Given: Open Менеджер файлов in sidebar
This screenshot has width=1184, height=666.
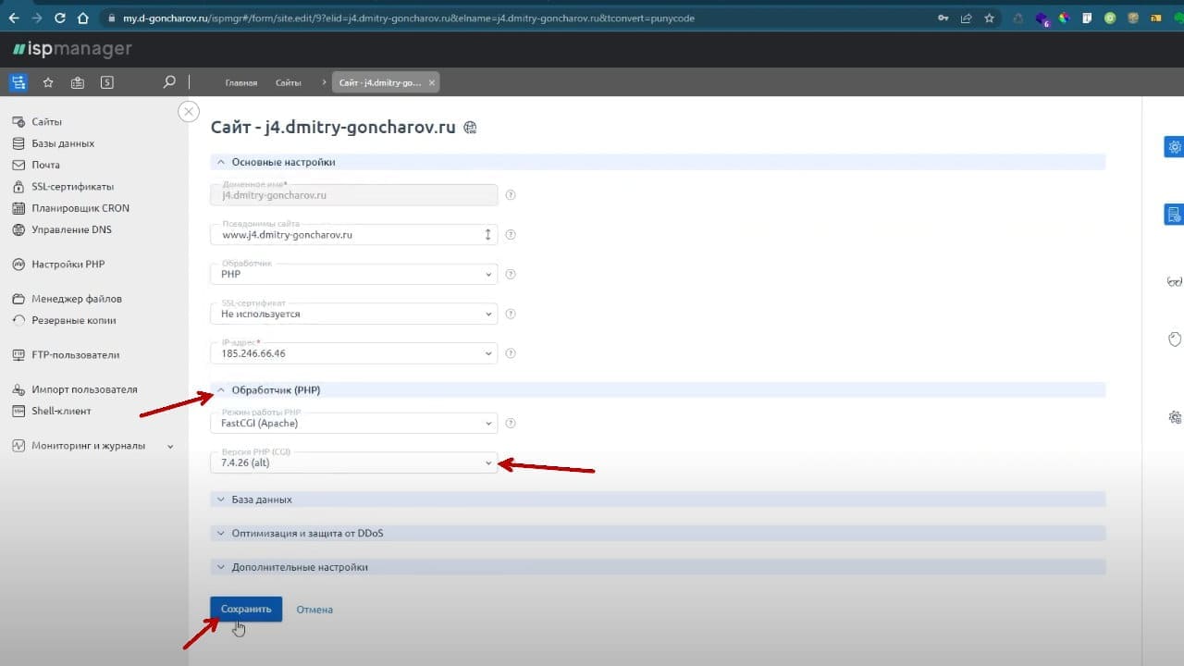Looking at the screenshot, I should tap(77, 299).
